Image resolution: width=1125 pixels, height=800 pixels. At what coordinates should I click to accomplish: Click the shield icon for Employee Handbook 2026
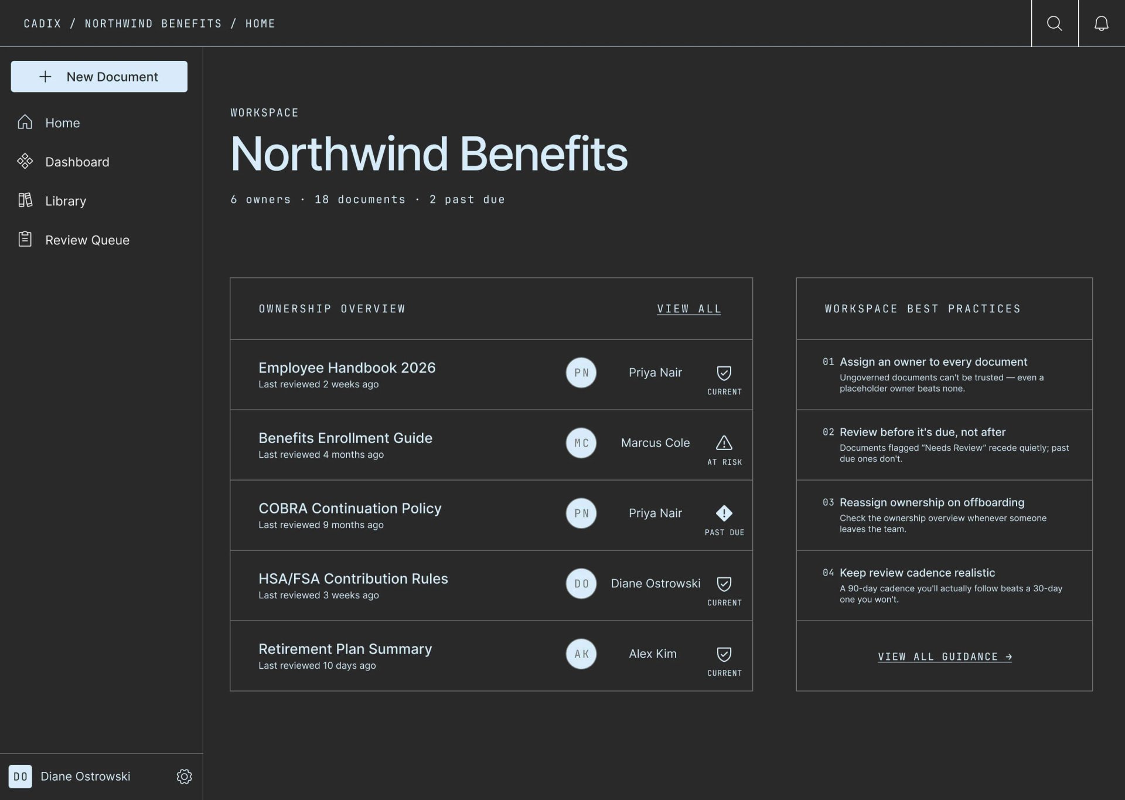pyautogui.click(x=724, y=373)
